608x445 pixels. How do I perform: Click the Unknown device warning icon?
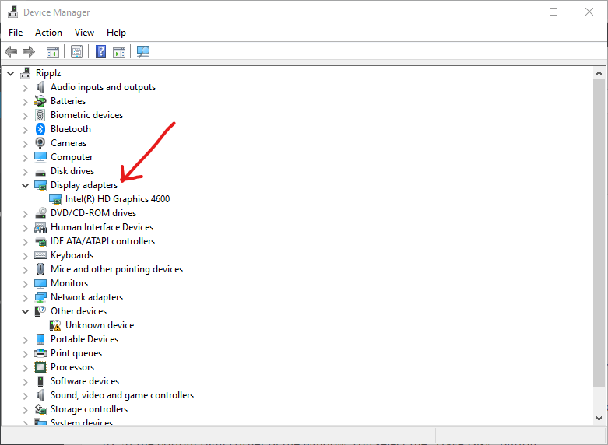[55, 325]
